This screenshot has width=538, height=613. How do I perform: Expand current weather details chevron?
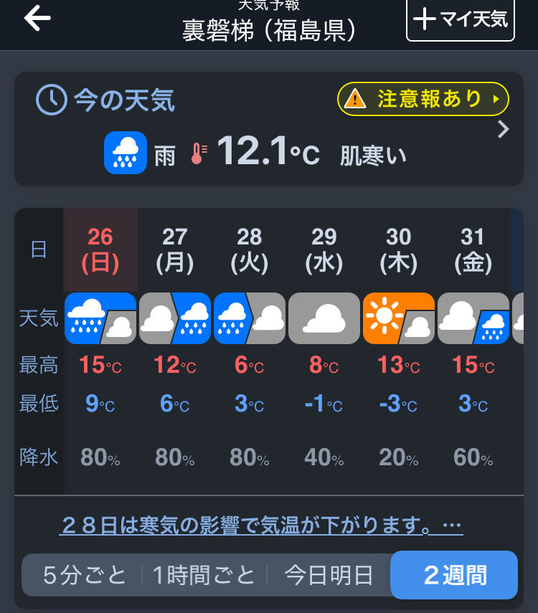[x=504, y=130]
